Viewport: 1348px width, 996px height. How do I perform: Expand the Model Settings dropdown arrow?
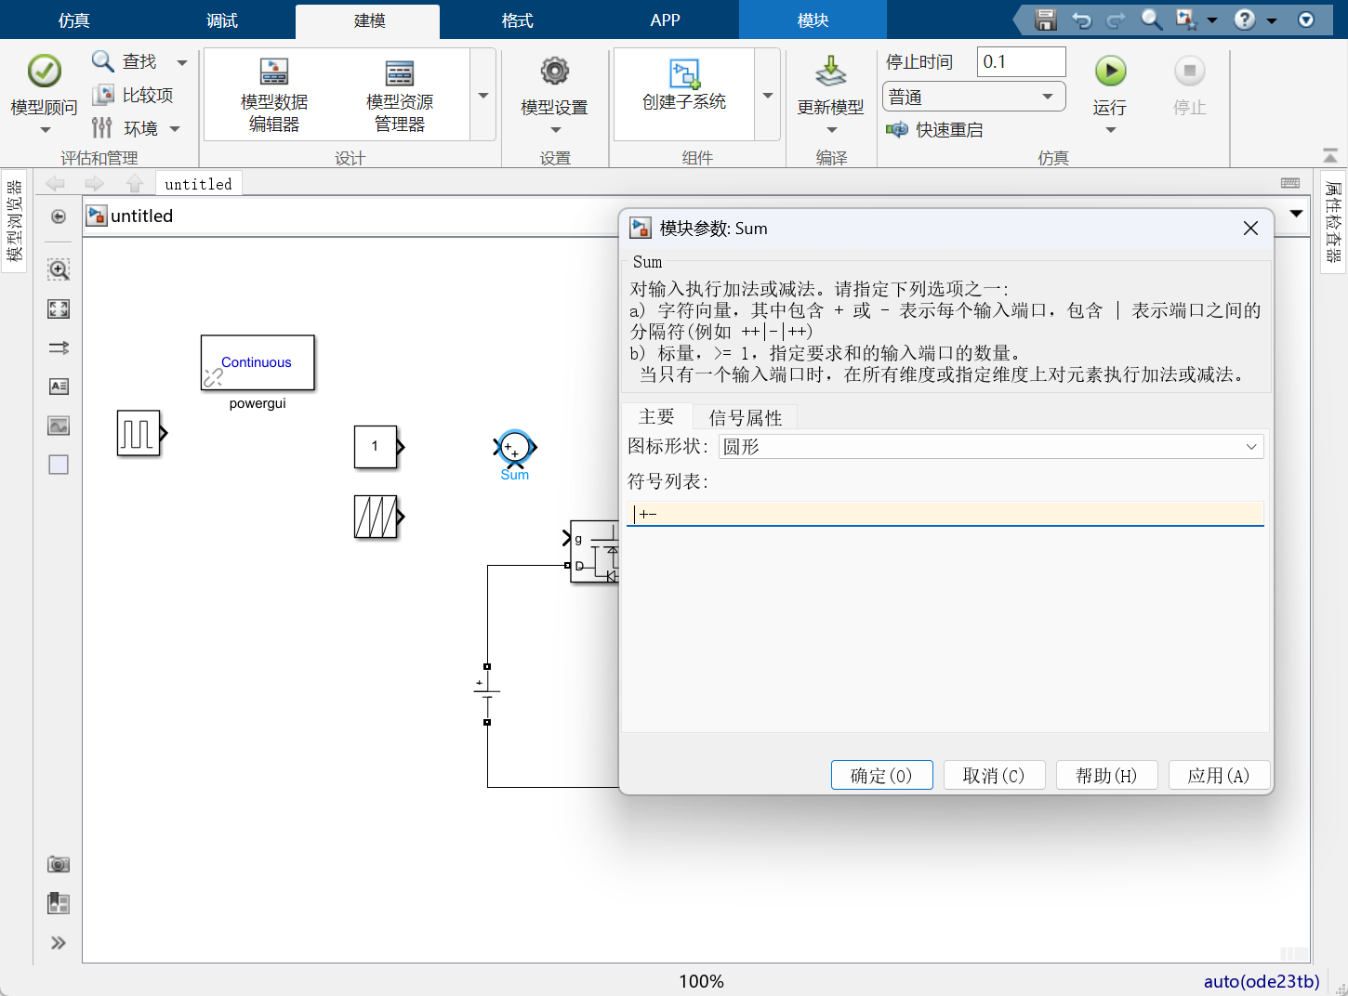pyautogui.click(x=555, y=130)
